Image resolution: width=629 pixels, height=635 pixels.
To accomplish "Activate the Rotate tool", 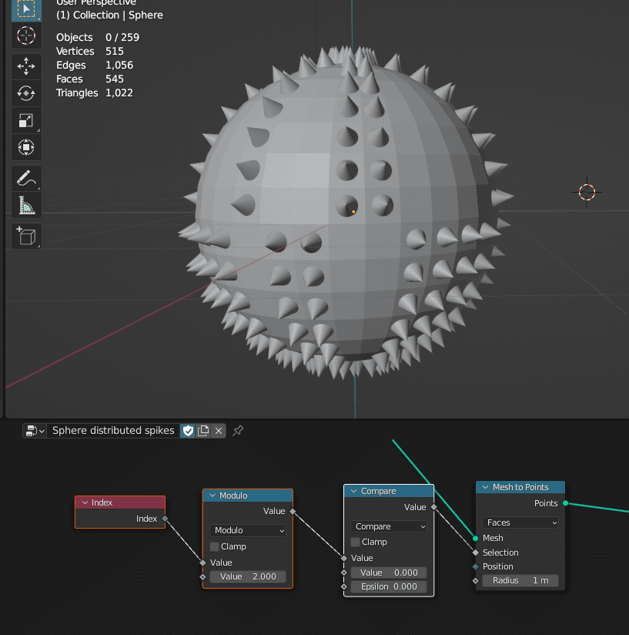I will tap(26, 93).
